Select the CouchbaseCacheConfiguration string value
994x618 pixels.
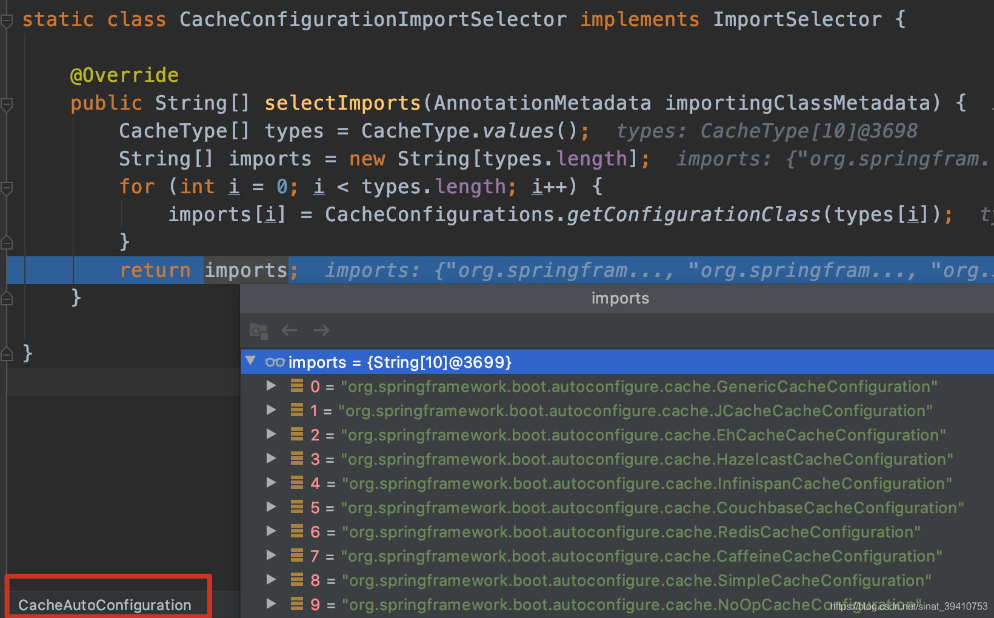[x=652, y=508]
